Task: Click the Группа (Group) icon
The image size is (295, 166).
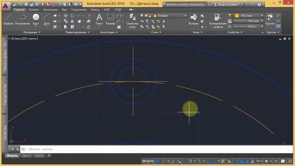Action: [x=270, y=19]
